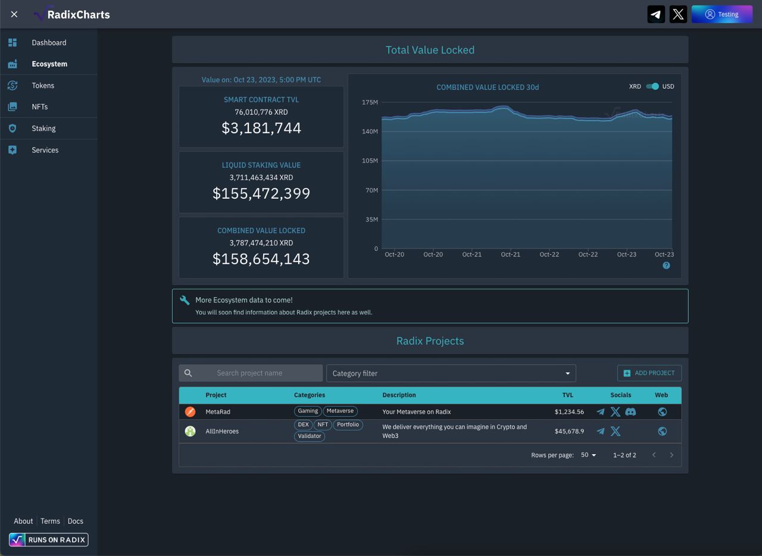Click the NFTs sidebar icon
Viewport: 762px width, 556px height.
point(13,107)
